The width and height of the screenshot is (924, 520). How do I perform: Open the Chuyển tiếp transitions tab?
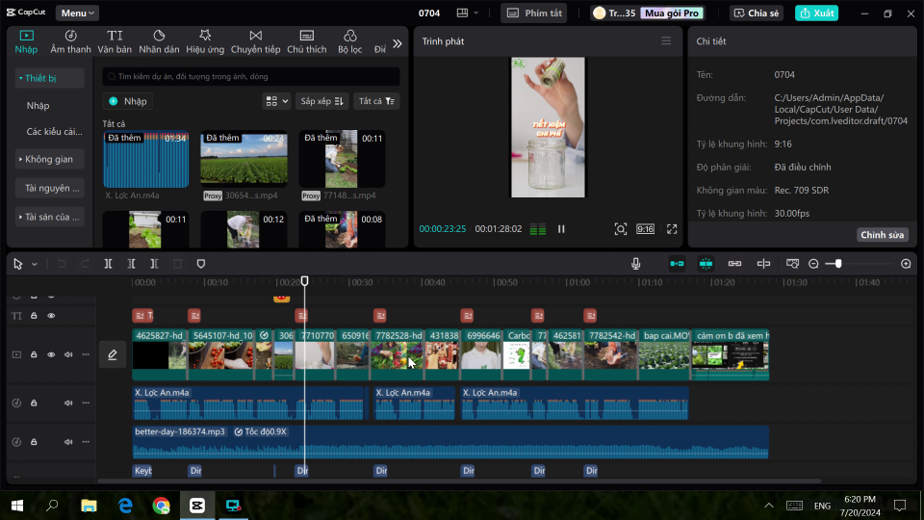pos(255,41)
